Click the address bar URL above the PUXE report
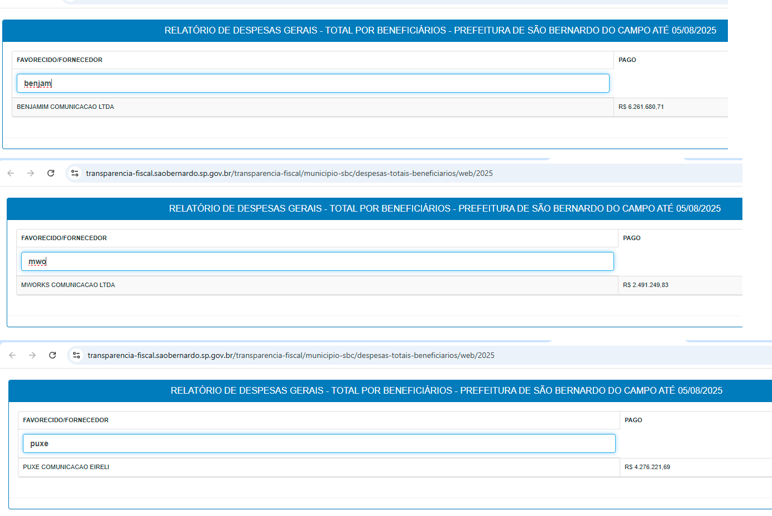 291,355
